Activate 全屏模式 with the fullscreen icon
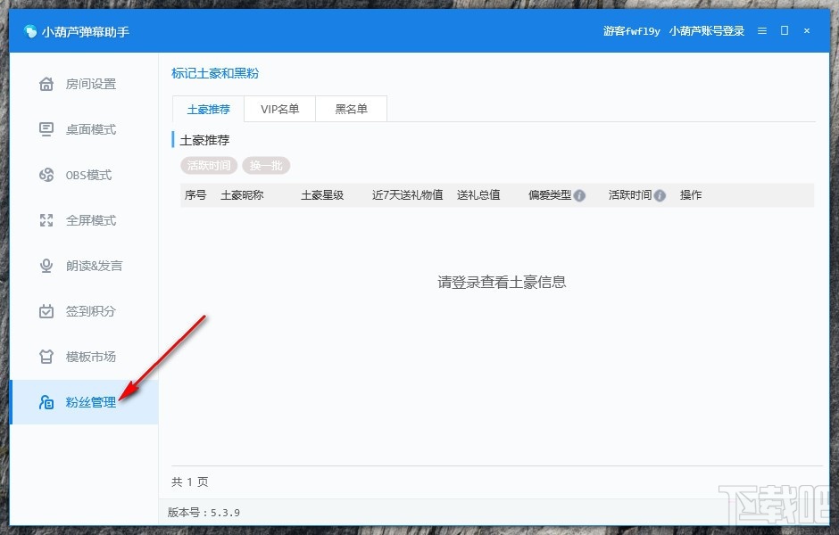 click(x=46, y=220)
